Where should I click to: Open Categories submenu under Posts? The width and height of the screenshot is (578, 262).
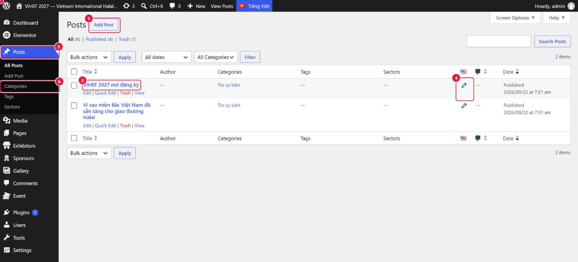[x=15, y=86]
